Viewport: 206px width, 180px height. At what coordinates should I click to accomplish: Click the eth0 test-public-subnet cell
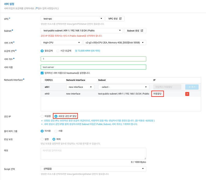tap(124, 94)
